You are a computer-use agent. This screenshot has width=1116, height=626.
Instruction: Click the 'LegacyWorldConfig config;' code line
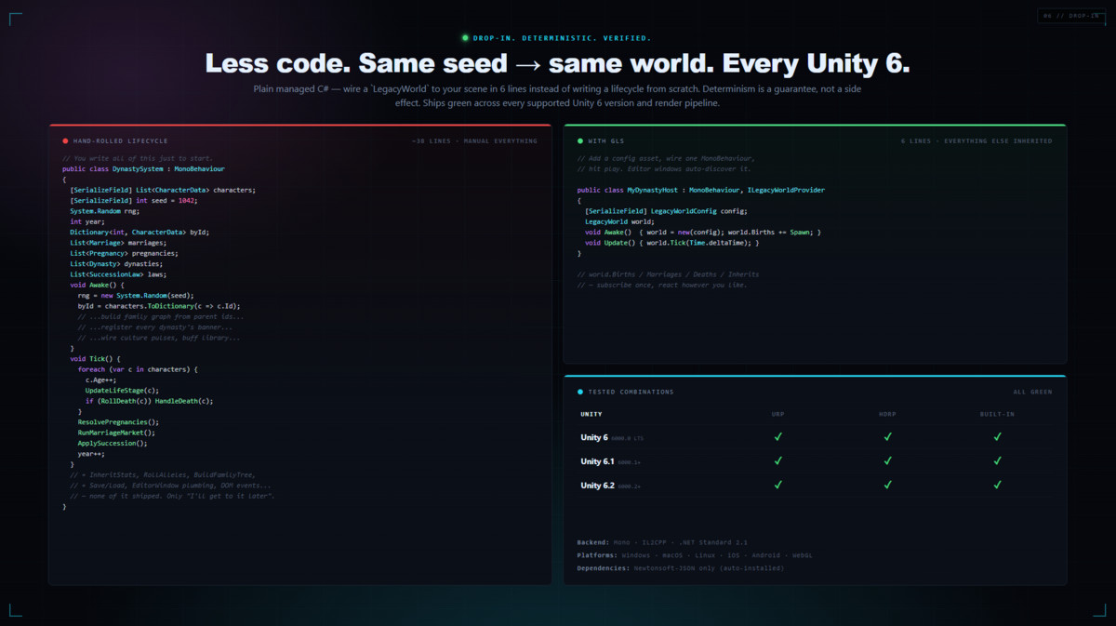click(666, 211)
